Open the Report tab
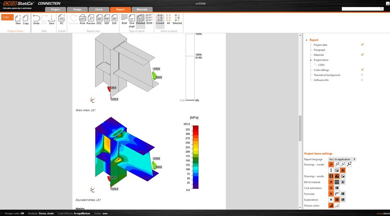Viewport: 390px width, 216px height. click(x=121, y=9)
